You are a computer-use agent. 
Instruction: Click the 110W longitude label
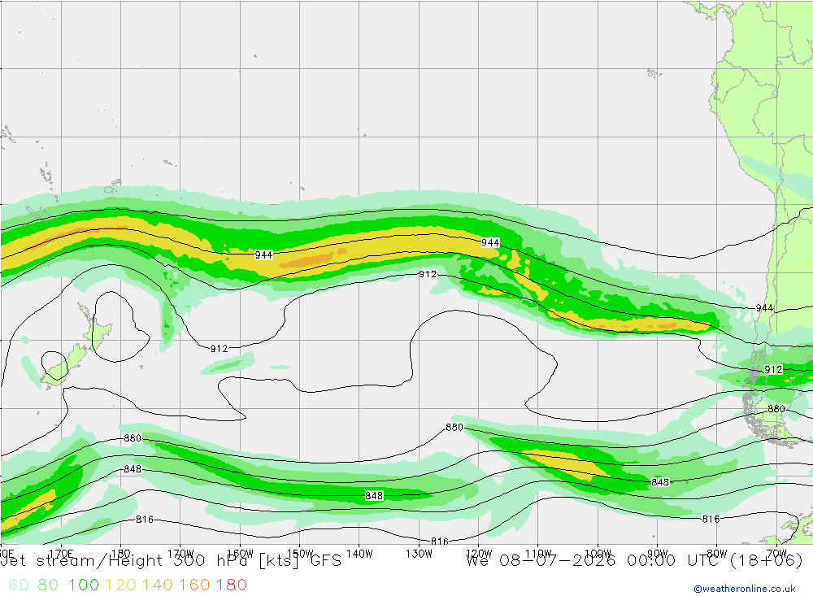(538, 554)
